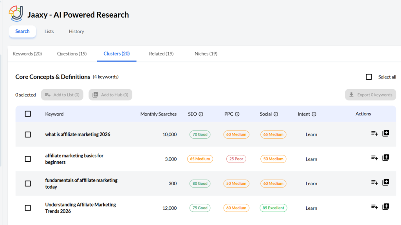Switch to the Questions (19) tab
401x225 pixels.
pyautogui.click(x=72, y=54)
